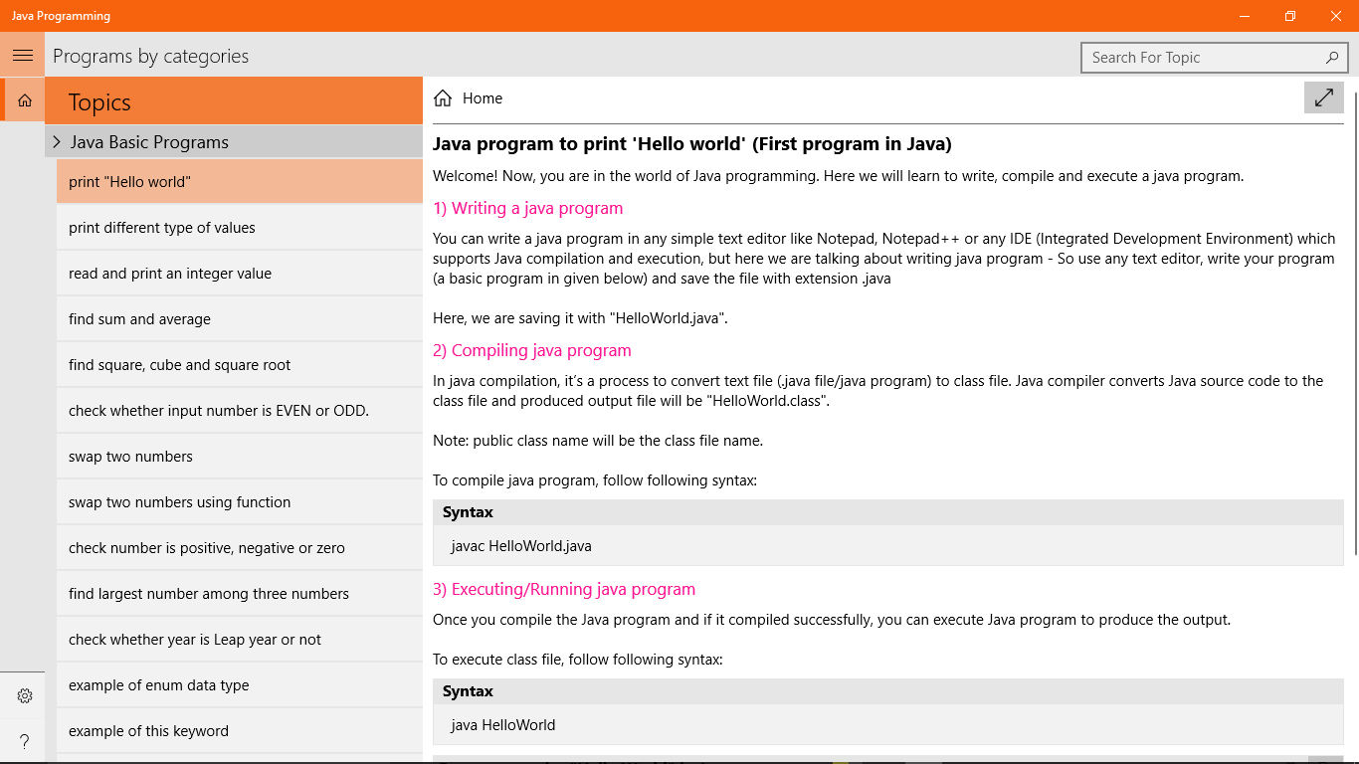Click inside the Search For Topic field

(x=1194, y=58)
